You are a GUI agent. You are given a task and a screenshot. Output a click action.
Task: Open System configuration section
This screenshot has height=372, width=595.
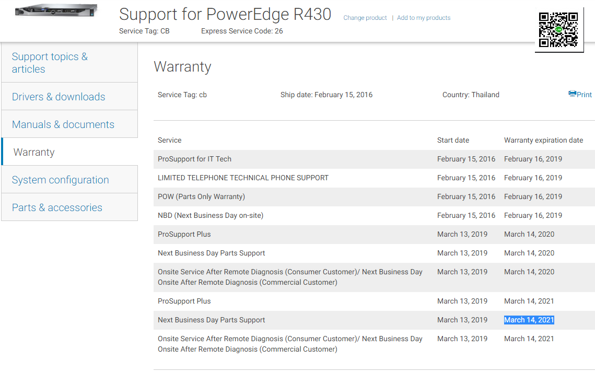pyautogui.click(x=69, y=180)
